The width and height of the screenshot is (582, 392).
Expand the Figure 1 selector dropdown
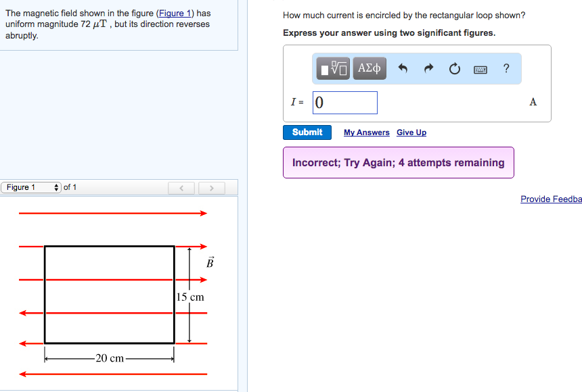pos(31,187)
